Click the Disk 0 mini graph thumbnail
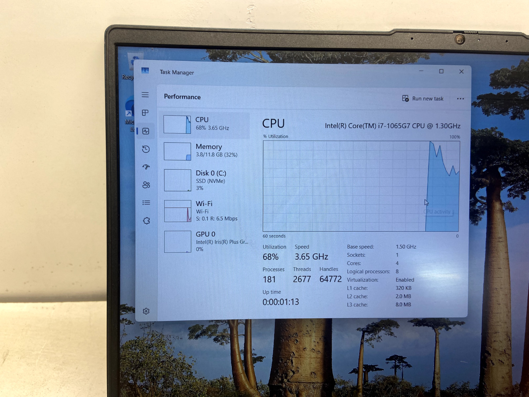529x397 pixels. (178, 180)
